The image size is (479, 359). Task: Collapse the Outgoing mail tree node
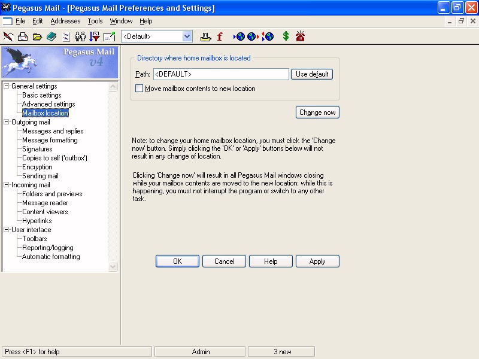[6, 122]
